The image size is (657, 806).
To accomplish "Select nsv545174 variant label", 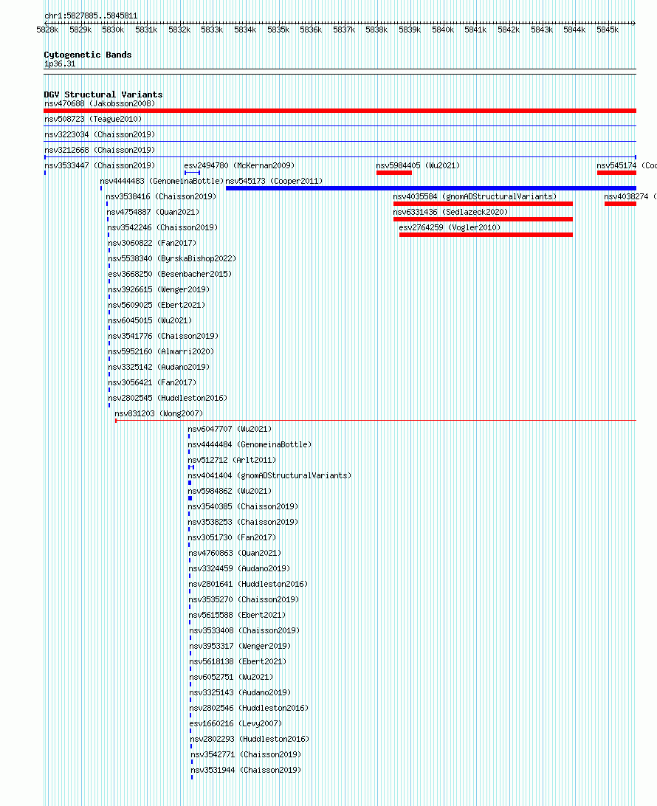I will [x=627, y=165].
